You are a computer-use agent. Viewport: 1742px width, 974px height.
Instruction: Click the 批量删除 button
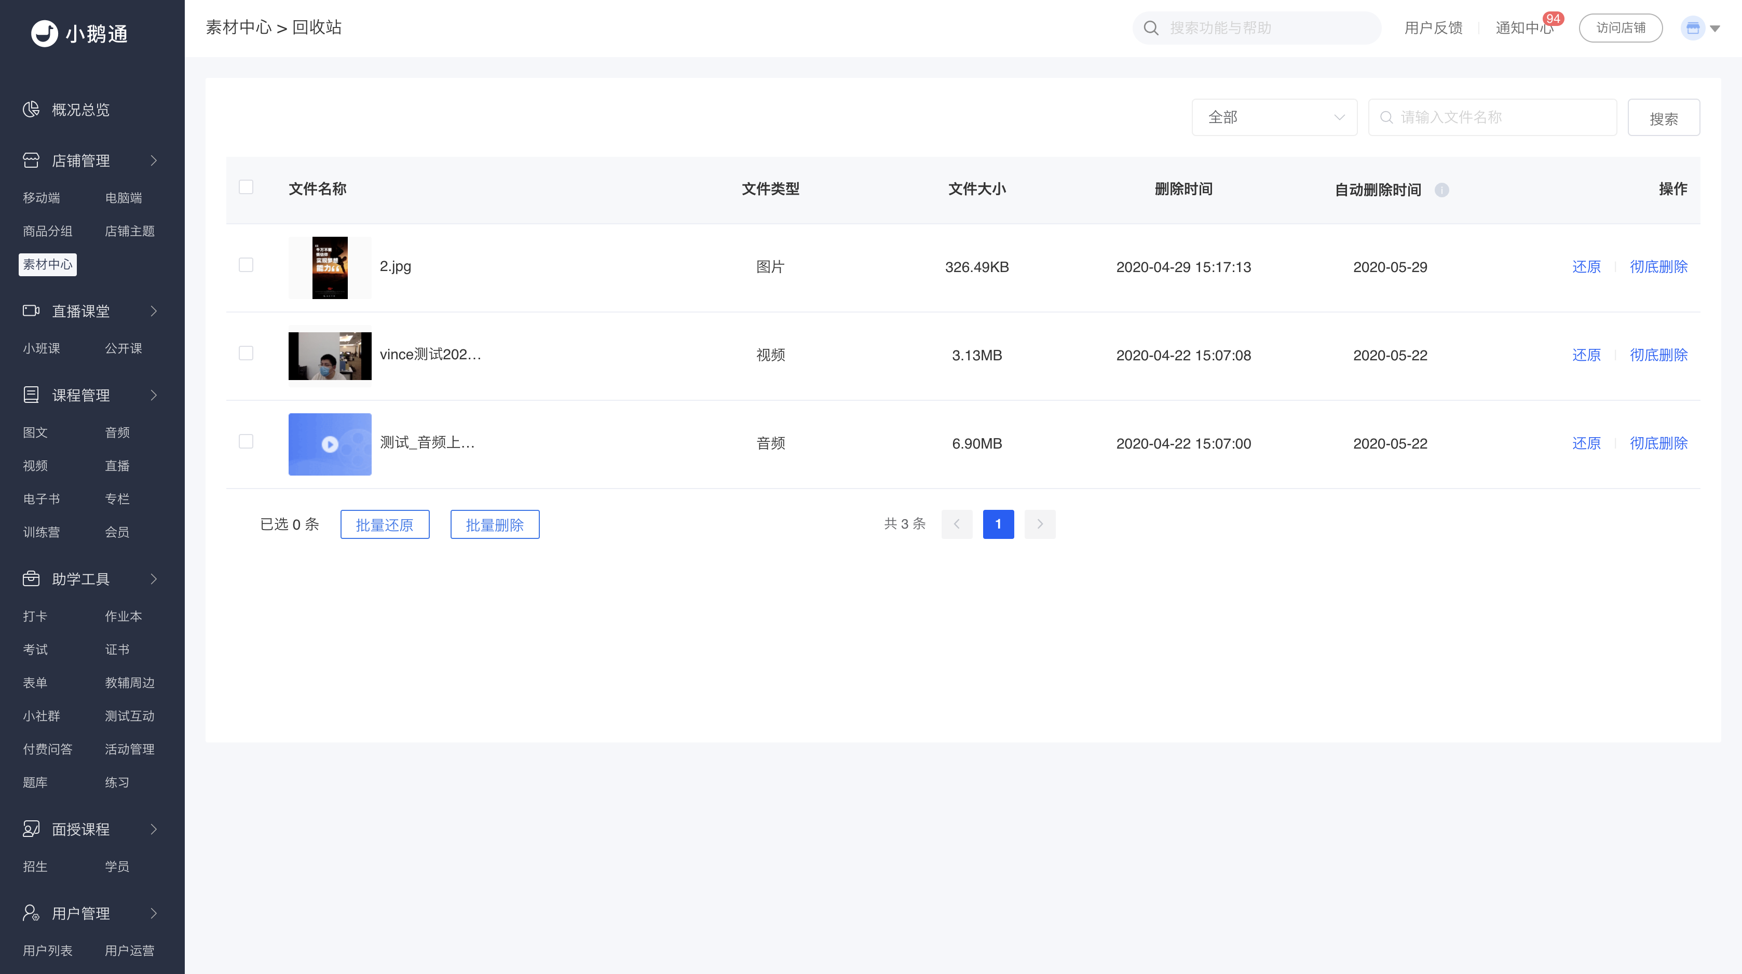coord(495,524)
